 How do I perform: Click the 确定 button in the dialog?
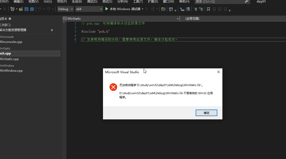point(206,113)
